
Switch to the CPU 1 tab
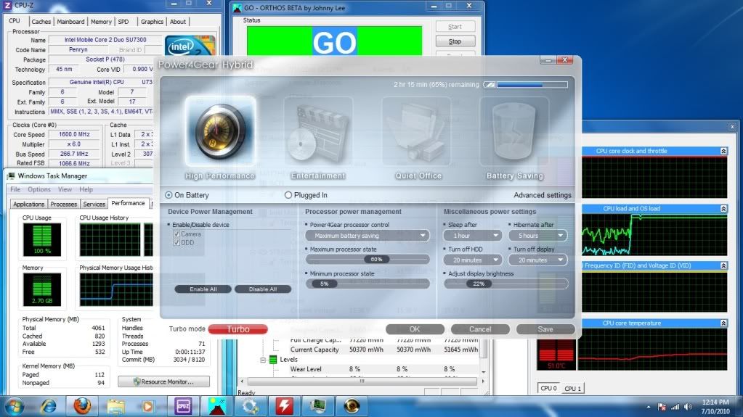572,389
